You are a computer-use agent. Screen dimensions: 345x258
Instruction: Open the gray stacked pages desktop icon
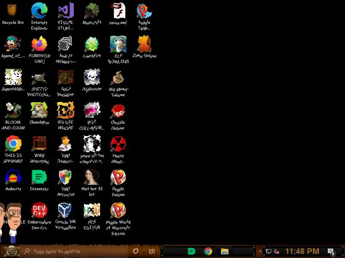tap(65, 44)
